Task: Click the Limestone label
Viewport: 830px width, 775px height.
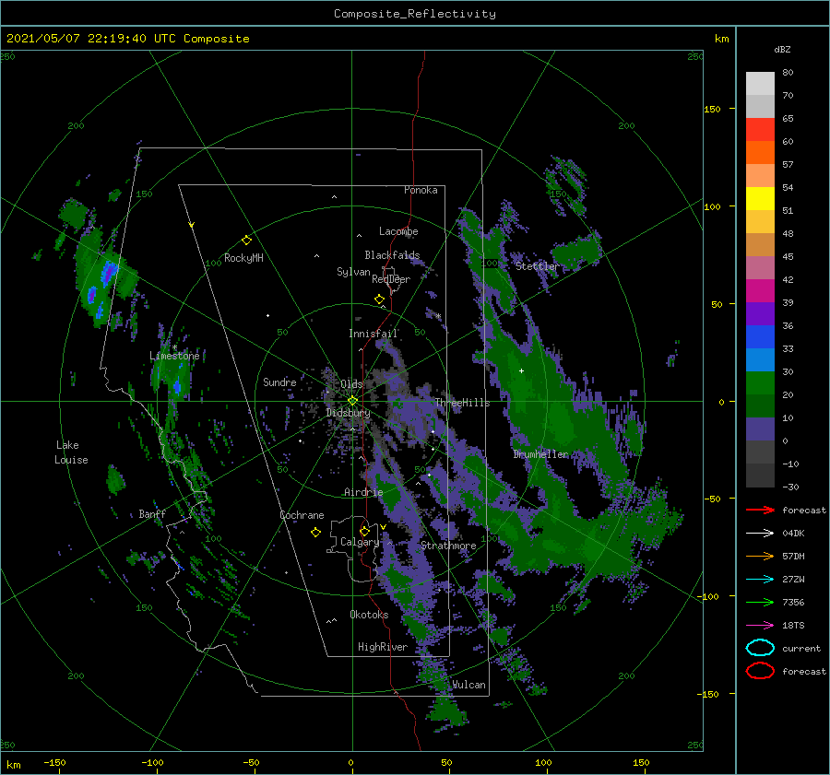Action: (x=174, y=356)
